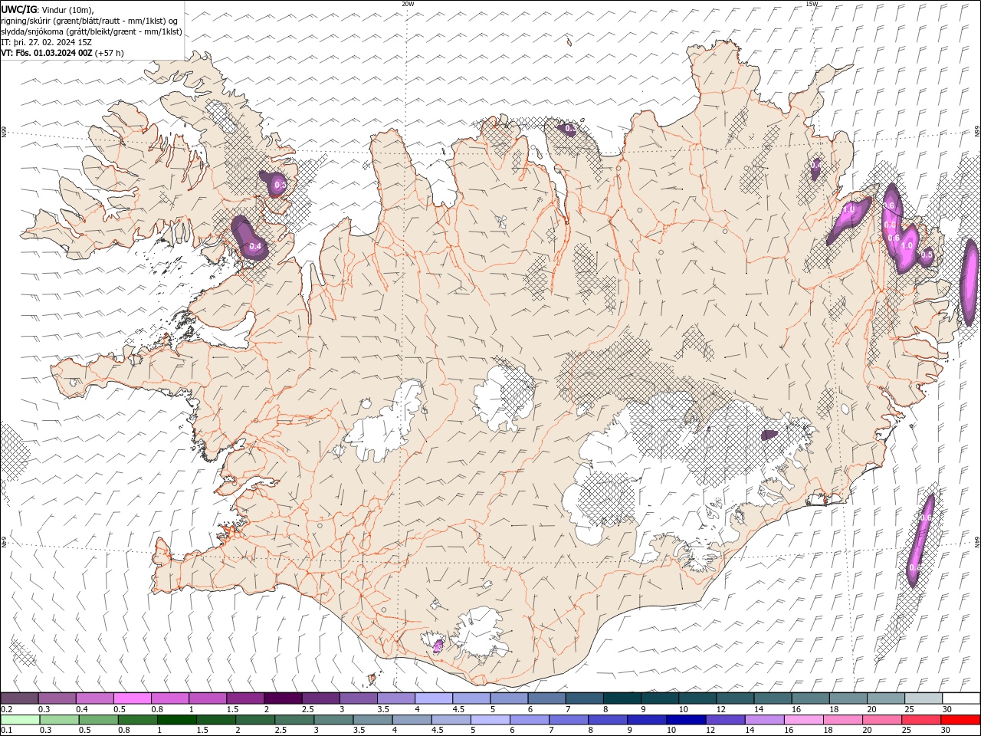Click the 0.4 snowfall value in the Westfjords
The width and height of the screenshot is (981, 736).
point(255,246)
